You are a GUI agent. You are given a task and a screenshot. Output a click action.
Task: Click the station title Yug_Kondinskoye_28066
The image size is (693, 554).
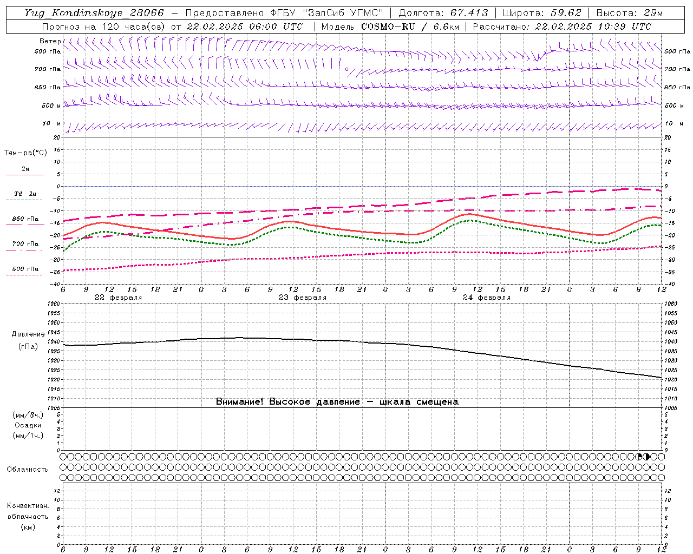pyautogui.click(x=94, y=13)
